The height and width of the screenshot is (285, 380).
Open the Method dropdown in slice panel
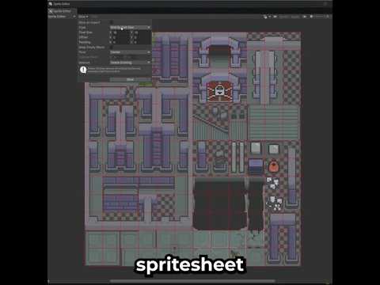coord(130,63)
